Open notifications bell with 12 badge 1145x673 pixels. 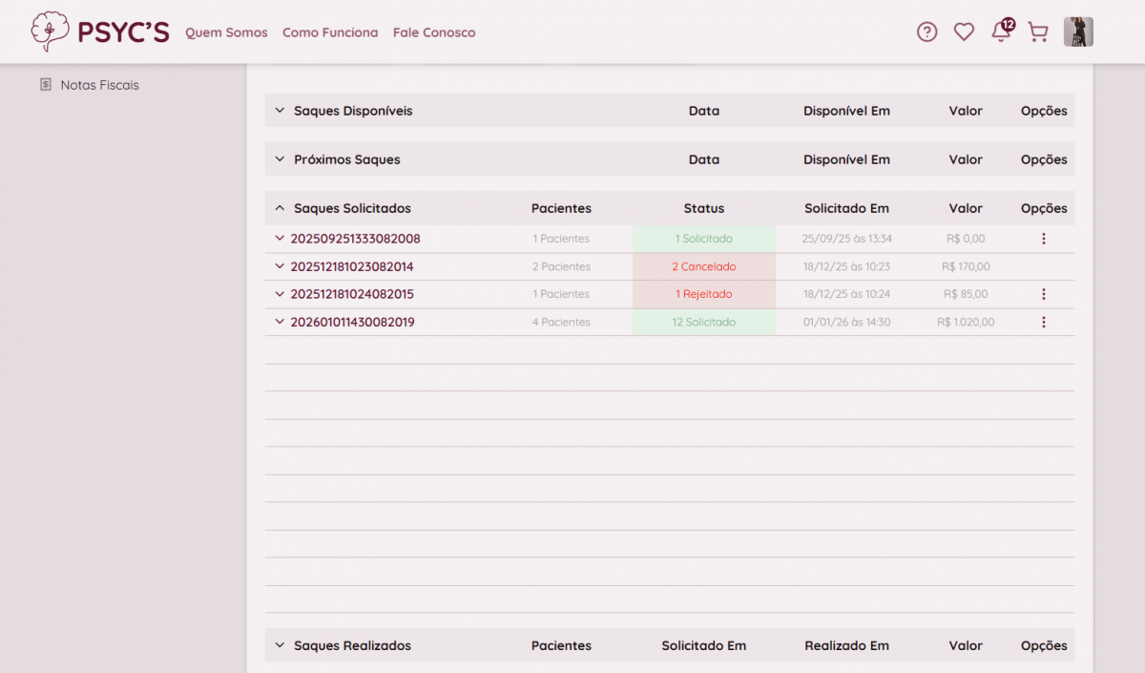coord(1001,32)
